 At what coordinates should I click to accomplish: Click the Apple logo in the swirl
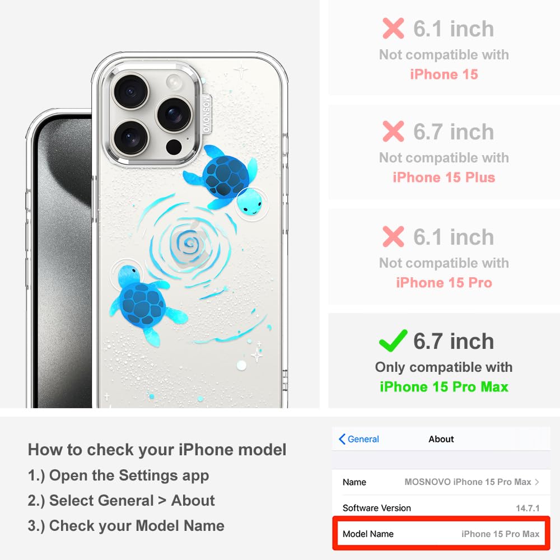click(x=188, y=244)
